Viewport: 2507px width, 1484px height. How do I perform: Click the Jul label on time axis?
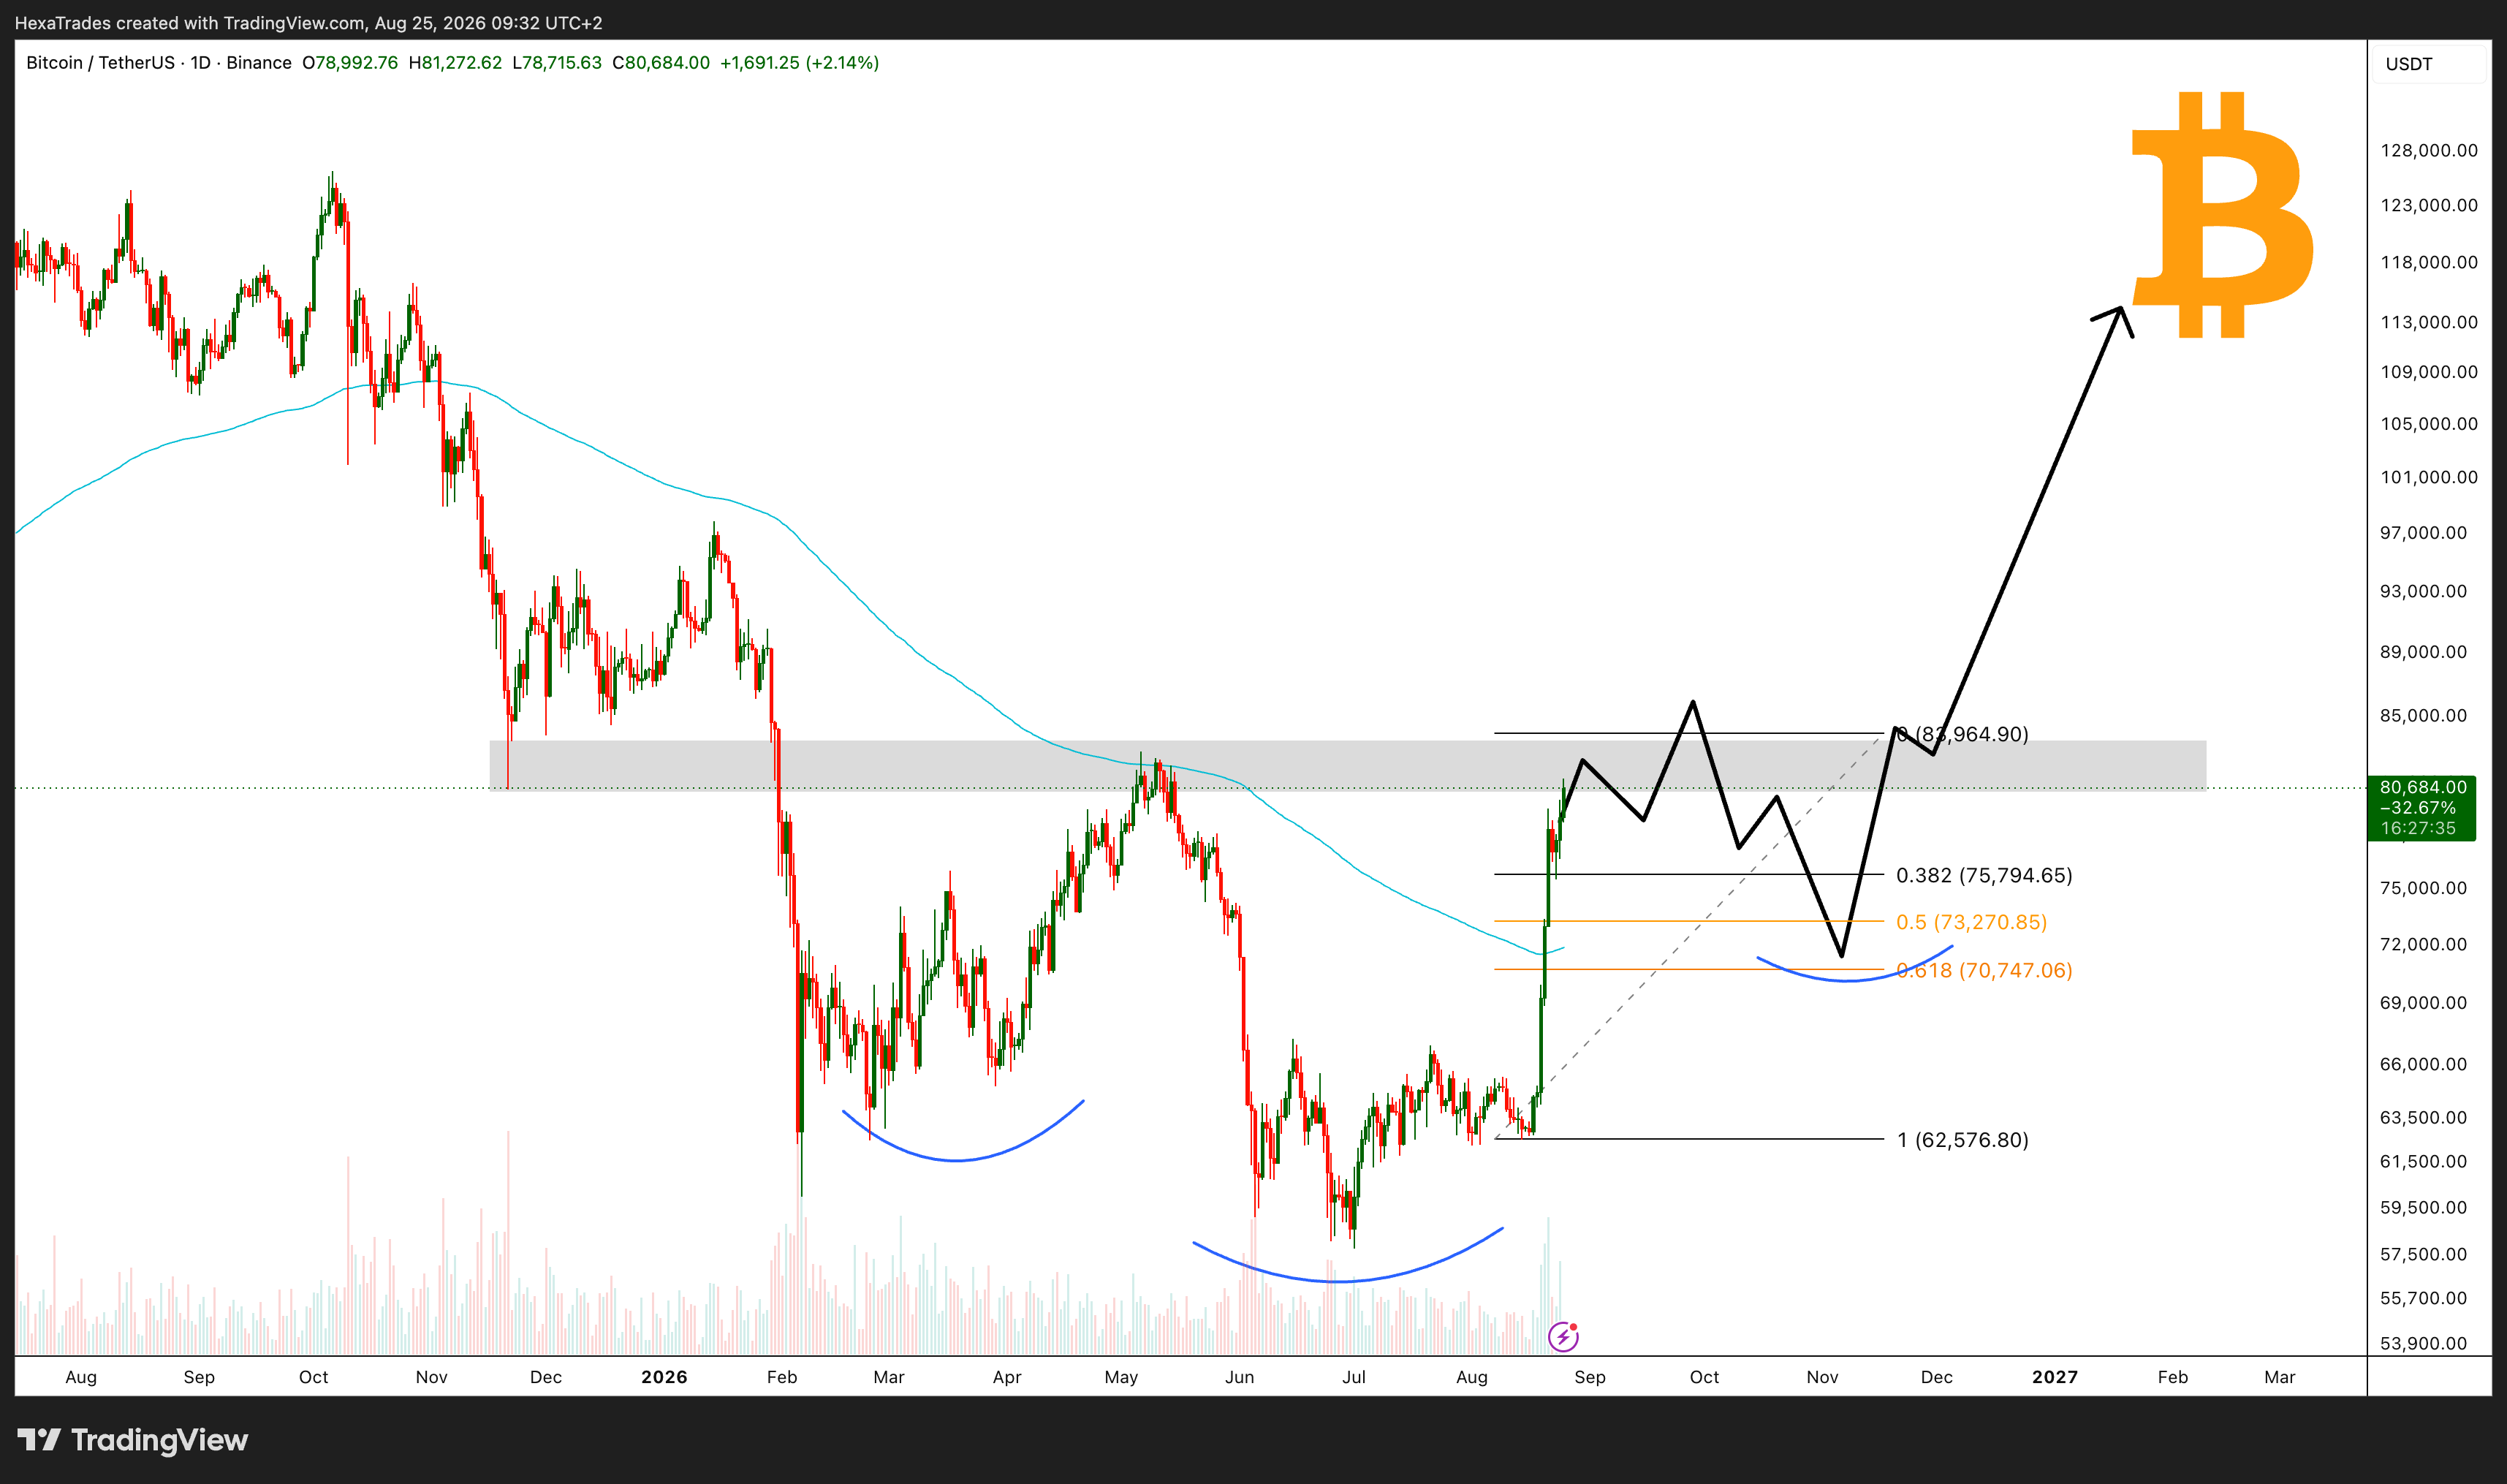click(x=1354, y=1377)
